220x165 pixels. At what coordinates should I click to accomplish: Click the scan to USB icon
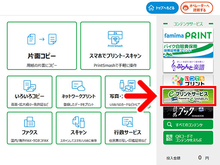point(79,122)
